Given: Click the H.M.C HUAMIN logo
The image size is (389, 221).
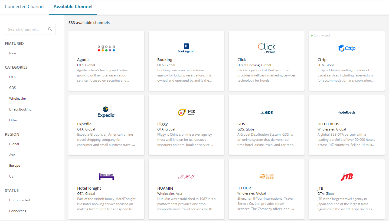Looking at the screenshot, I should 187,177.
